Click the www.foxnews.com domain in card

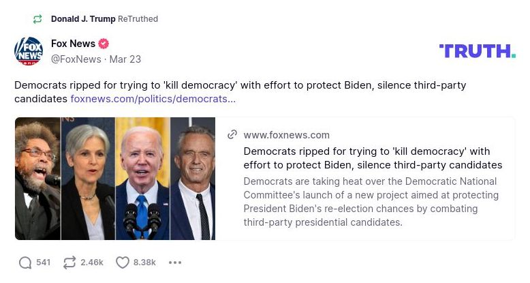tap(286, 135)
